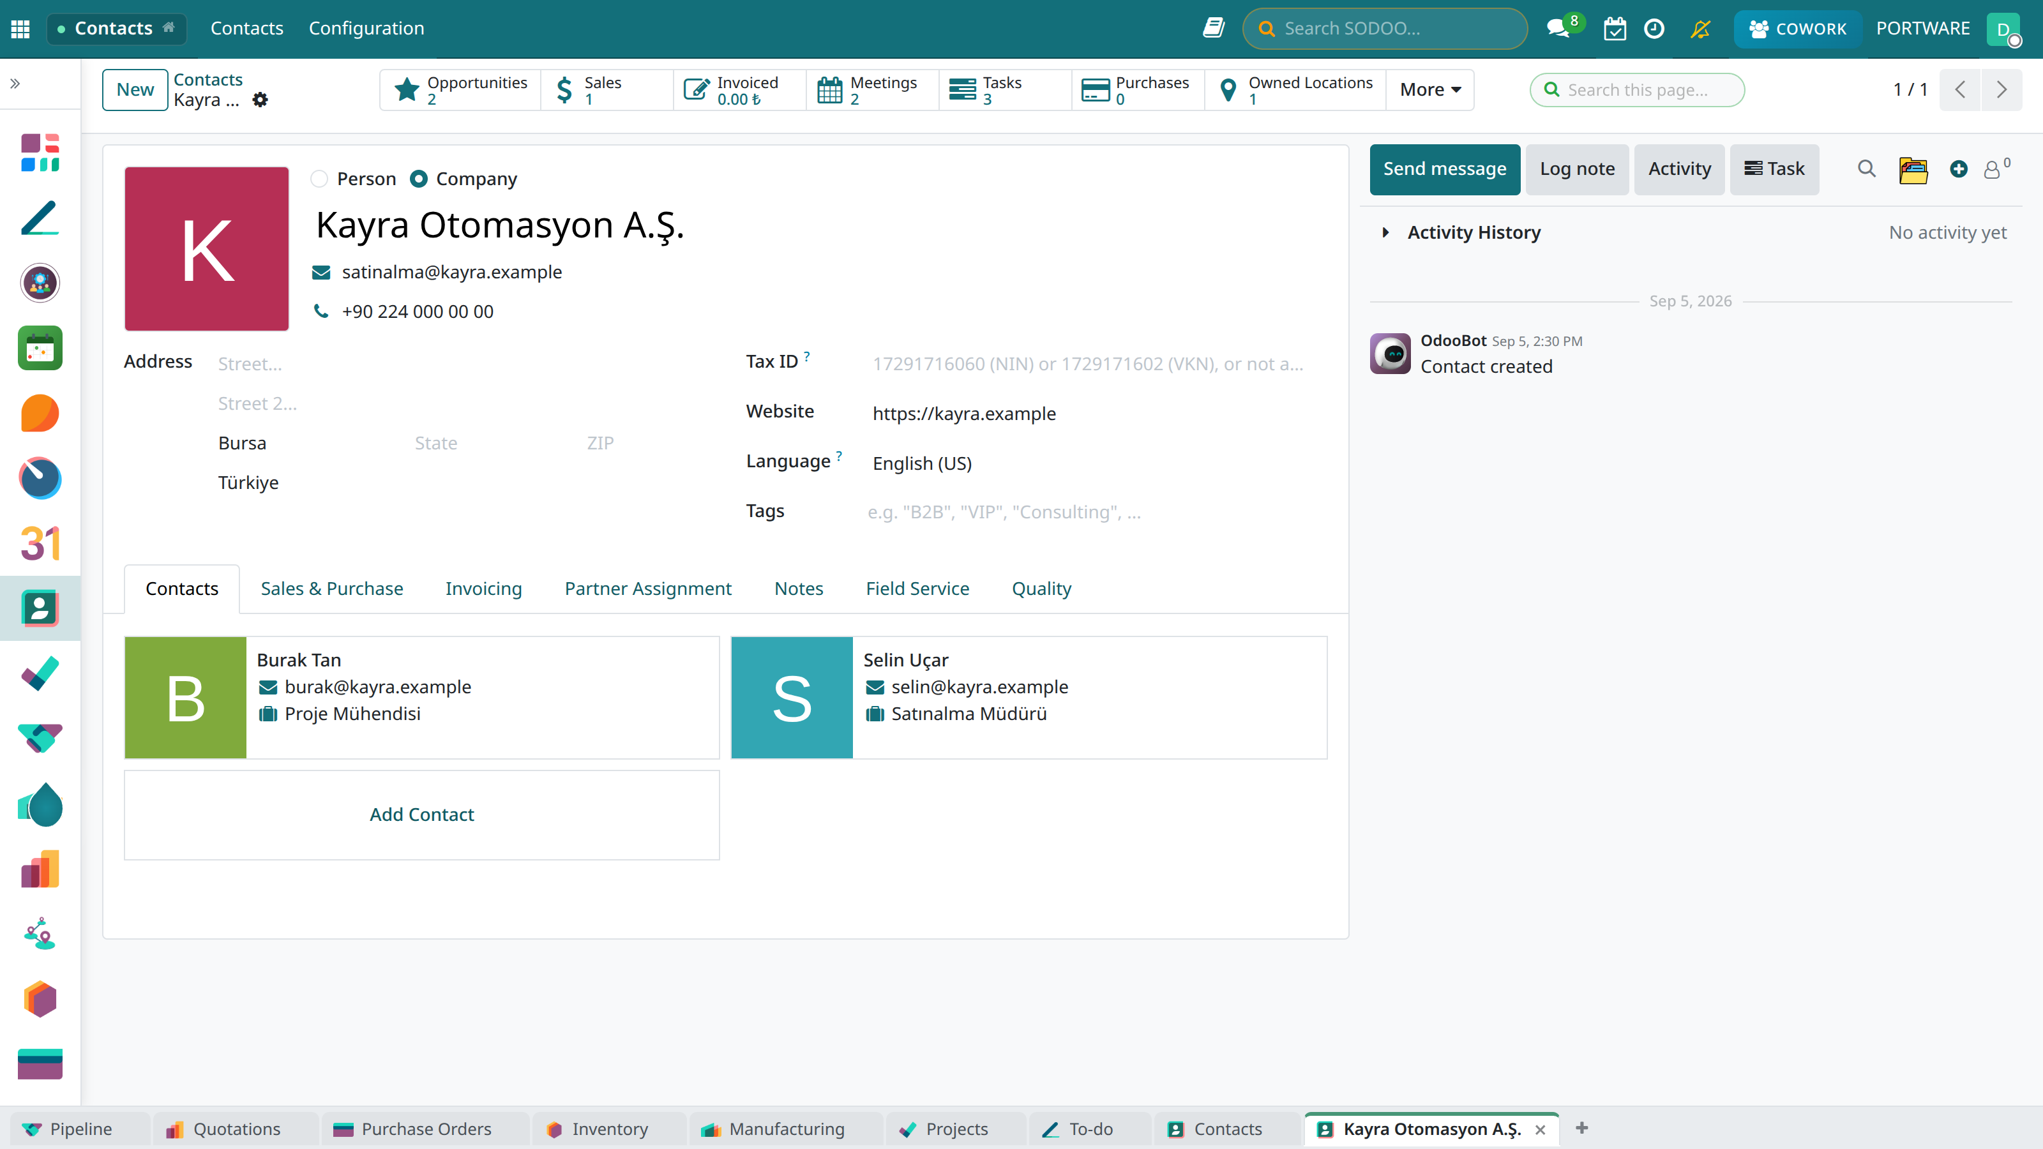Open followers icon showing 0
The width and height of the screenshot is (2043, 1149).
[x=1997, y=169]
